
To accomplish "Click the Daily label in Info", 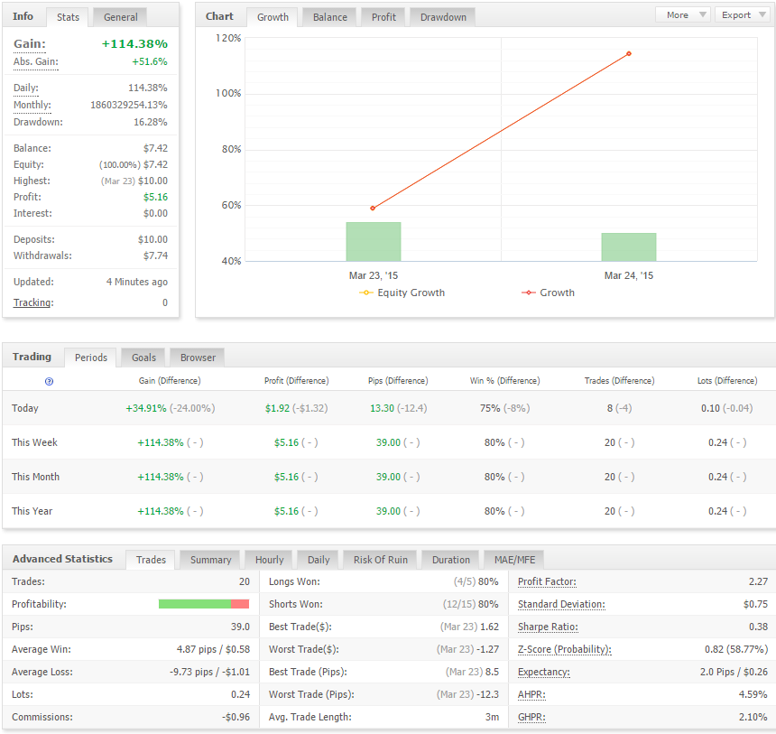I will pyautogui.click(x=26, y=88).
